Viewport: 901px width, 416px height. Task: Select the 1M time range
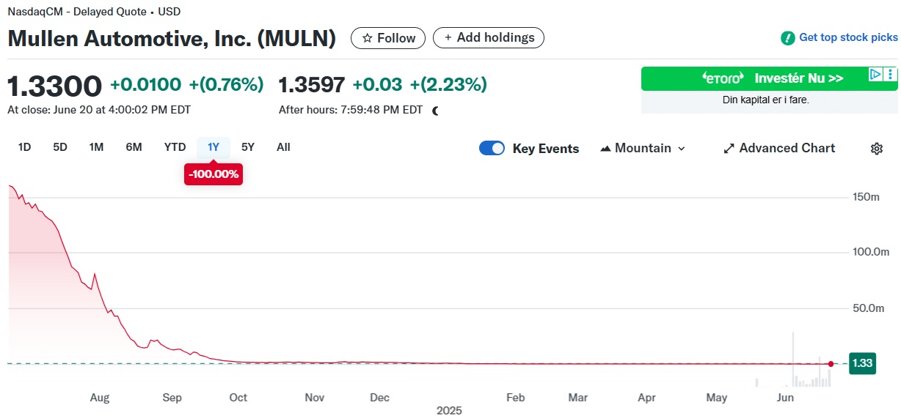(x=96, y=147)
